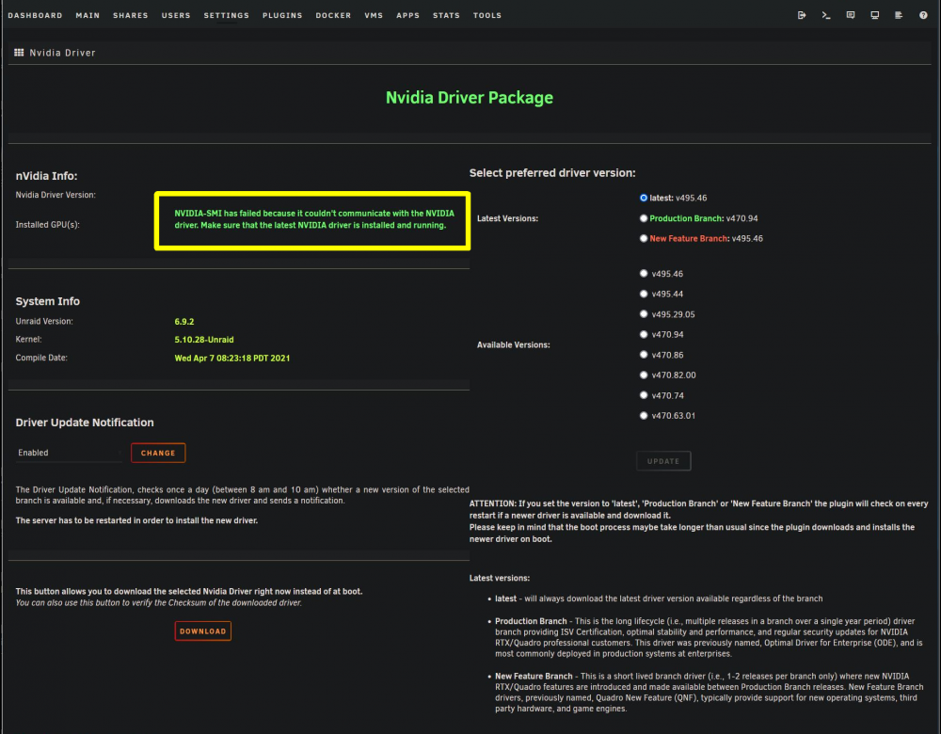Open the Dashboard menu
The height and width of the screenshot is (734, 941).
click(36, 16)
